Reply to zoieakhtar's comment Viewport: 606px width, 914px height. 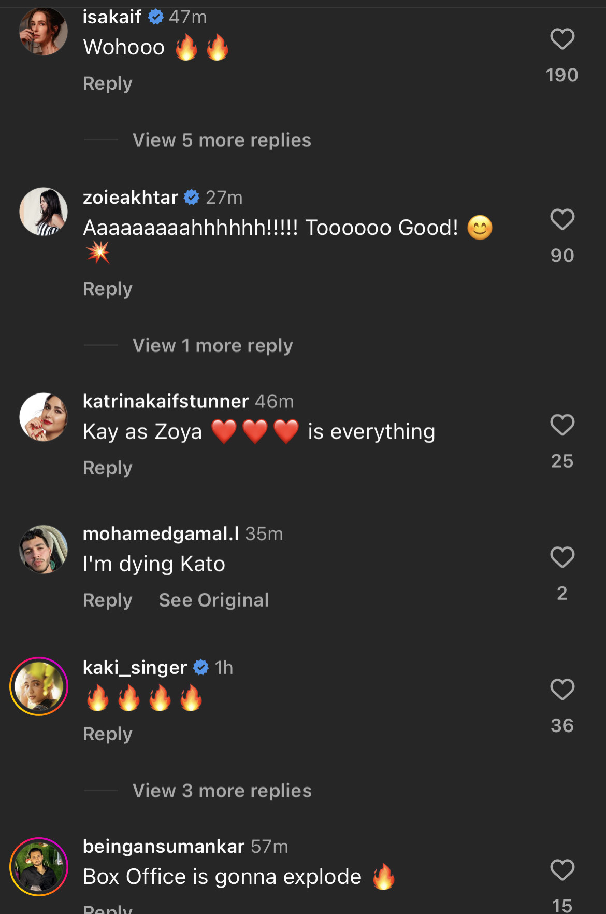tap(108, 289)
